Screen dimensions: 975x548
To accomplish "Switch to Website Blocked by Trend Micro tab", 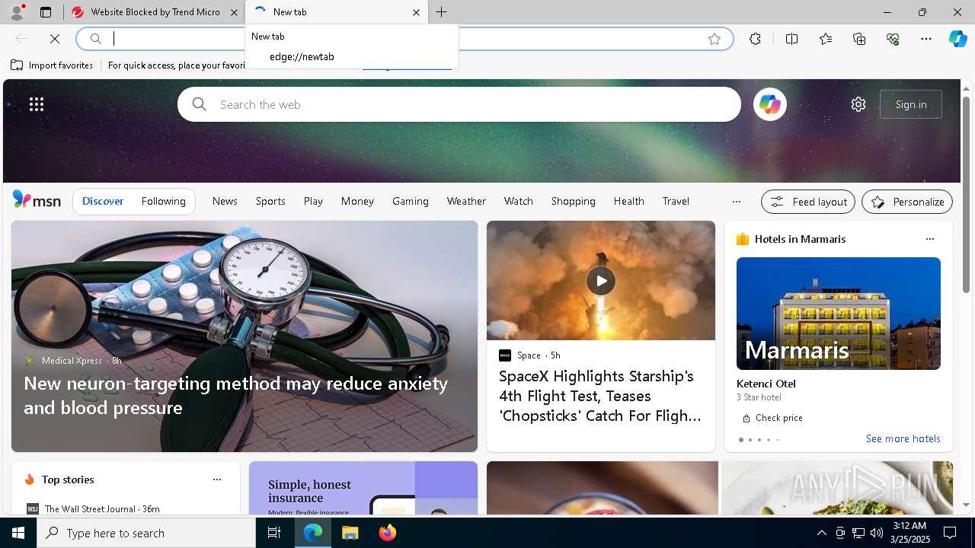I will (x=155, y=12).
